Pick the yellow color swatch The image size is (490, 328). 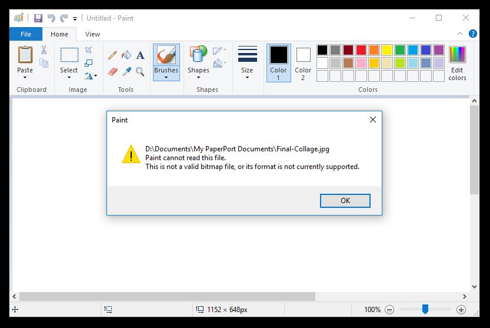click(387, 50)
